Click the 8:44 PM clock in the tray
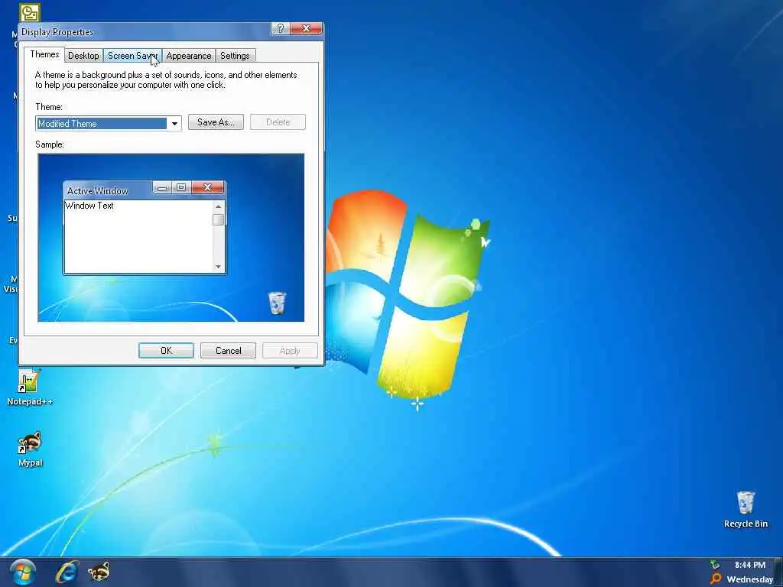 pos(750,565)
